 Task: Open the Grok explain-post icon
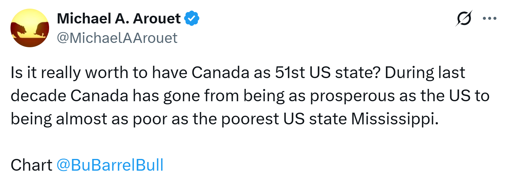pos(464,19)
